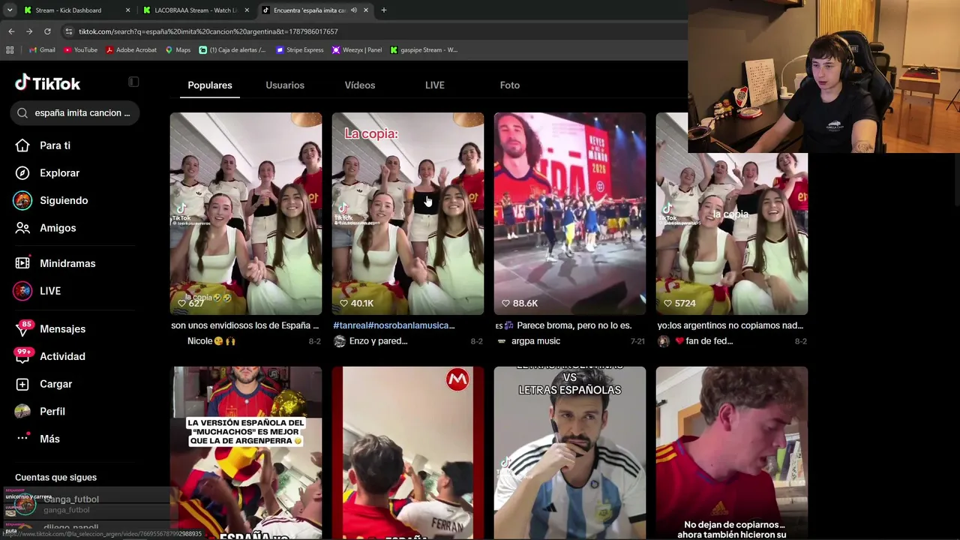Screen dimensions: 960x540
Task: Switch to the Foto tab
Action: [510, 85]
